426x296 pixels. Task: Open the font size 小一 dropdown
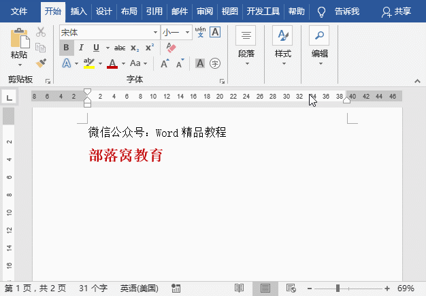187,32
